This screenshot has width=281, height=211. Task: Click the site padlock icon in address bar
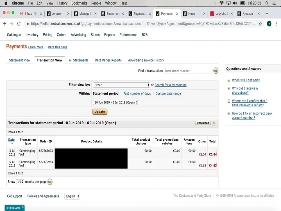tap(28, 24)
